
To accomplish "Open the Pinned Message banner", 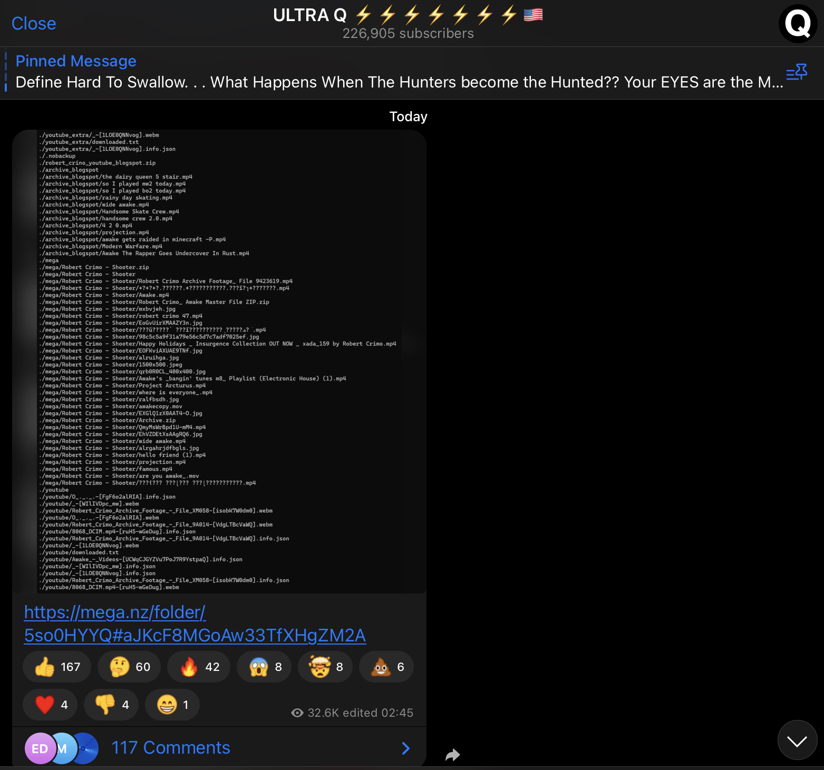I will tap(399, 72).
